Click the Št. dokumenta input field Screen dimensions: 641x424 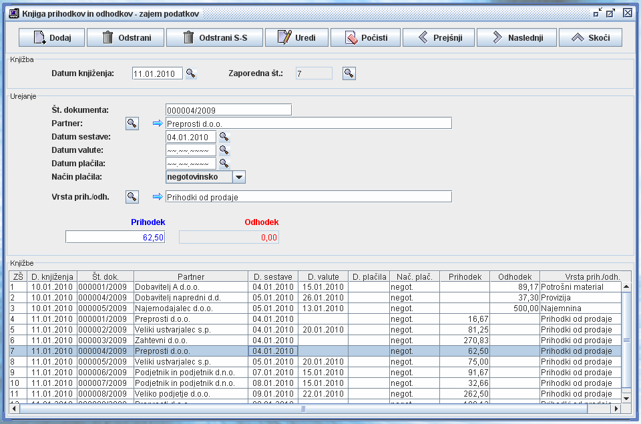point(228,110)
